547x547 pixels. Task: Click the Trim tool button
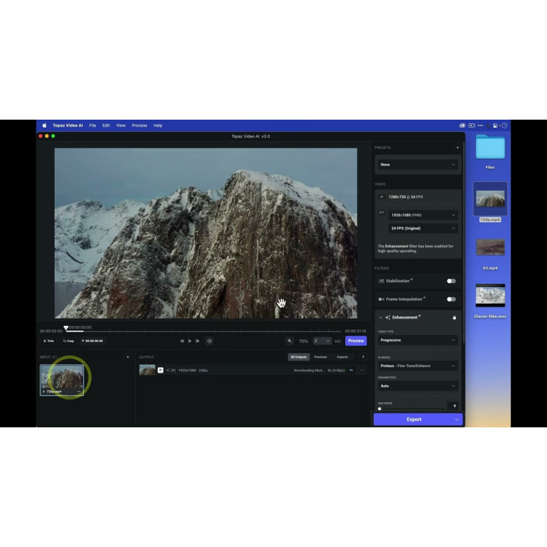click(49, 341)
